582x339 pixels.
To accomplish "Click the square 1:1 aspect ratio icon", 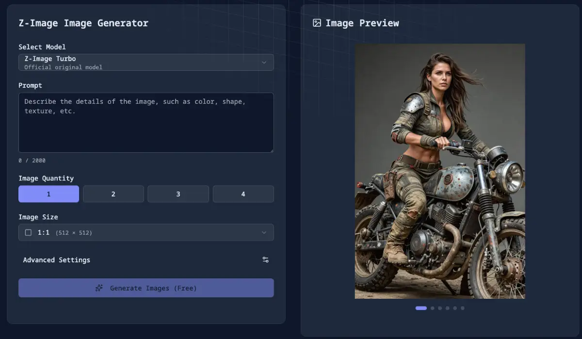I will tap(28, 232).
